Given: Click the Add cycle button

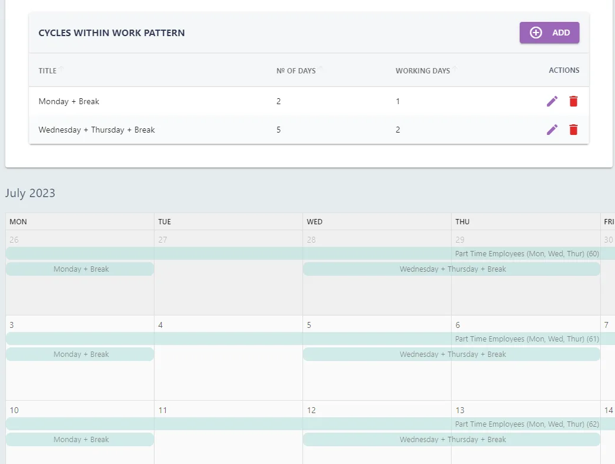Looking at the screenshot, I should 549,33.
